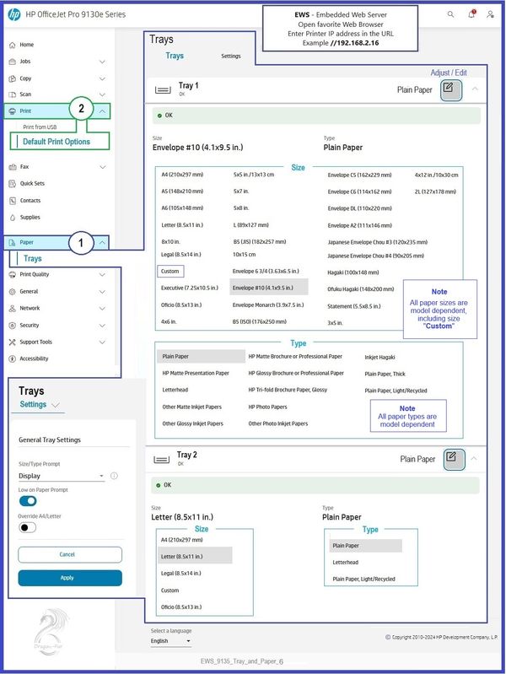Click the Tray 1 paper tray icon
506x674 pixels.
tap(163, 89)
